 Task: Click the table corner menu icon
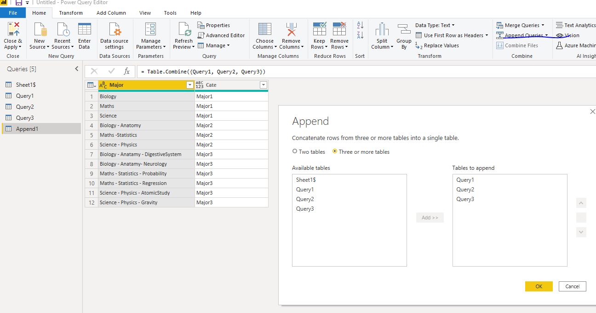92,85
